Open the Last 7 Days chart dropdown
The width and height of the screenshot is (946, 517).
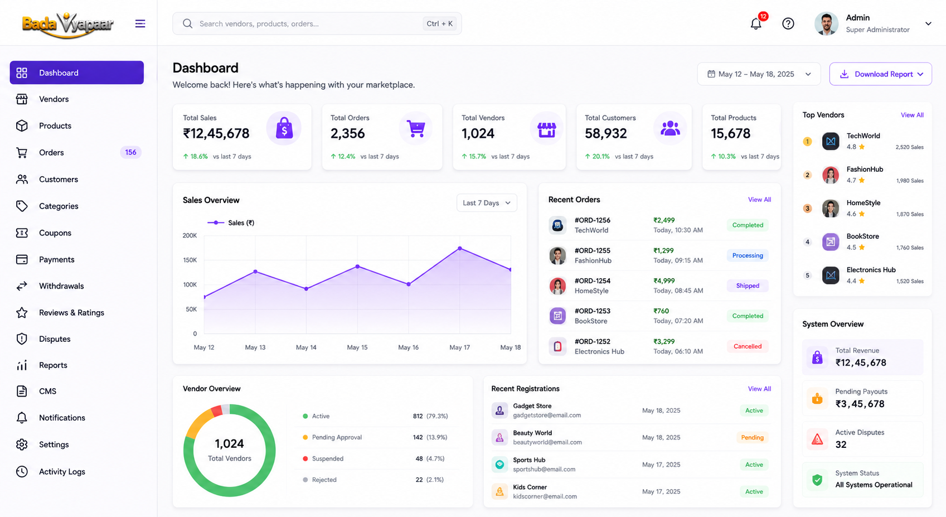487,203
